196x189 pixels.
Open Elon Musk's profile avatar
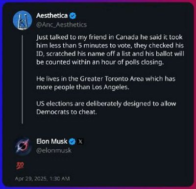point(23,146)
